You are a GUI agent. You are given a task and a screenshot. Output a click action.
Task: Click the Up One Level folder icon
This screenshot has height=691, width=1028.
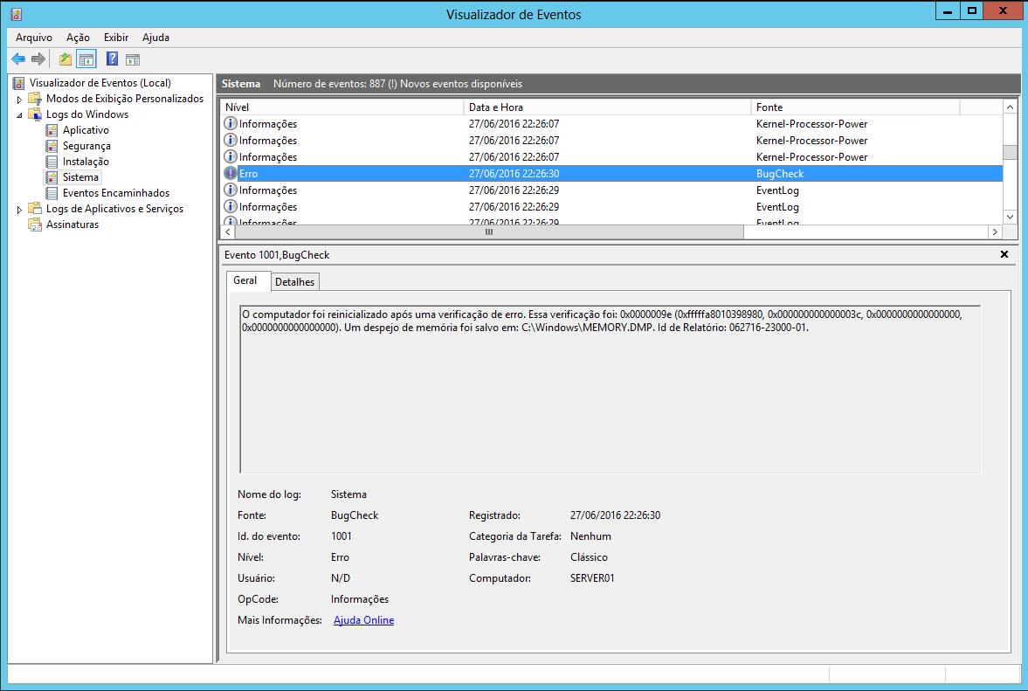66,59
